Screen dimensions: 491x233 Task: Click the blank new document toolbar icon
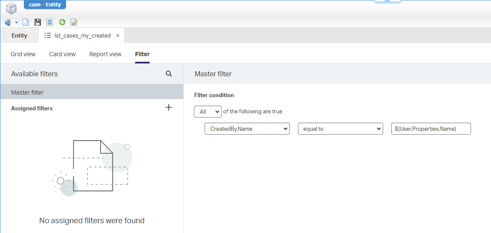coord(26,22)
